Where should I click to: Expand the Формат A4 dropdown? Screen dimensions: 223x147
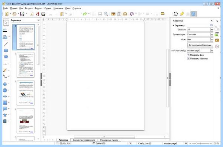212,30
